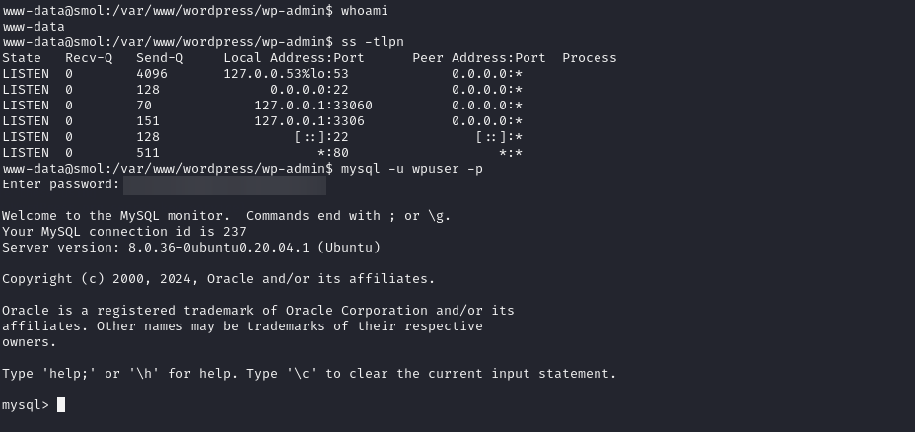Click the Send-Q value 4096
This screenshot has width=915, height=432.
click(152, 74)
